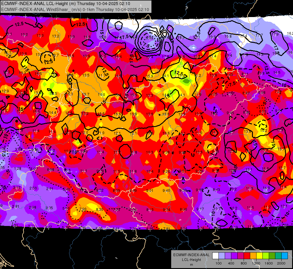293x269 pixels.
Task: Click the WindShear 0-1km title line
Action: [75, 10]
